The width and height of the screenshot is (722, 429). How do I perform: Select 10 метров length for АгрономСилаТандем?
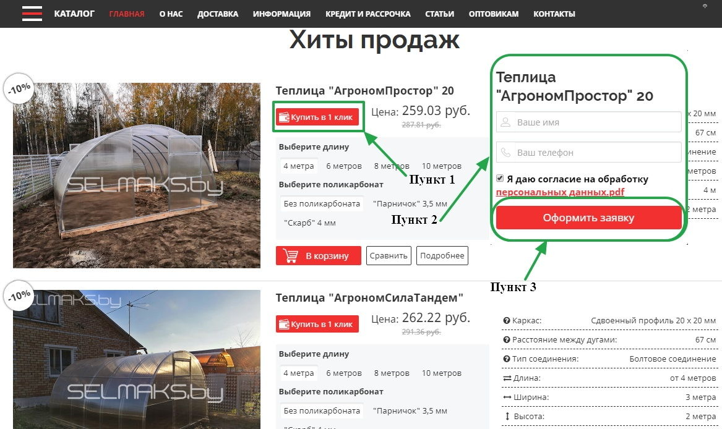[x=442, y=373]
